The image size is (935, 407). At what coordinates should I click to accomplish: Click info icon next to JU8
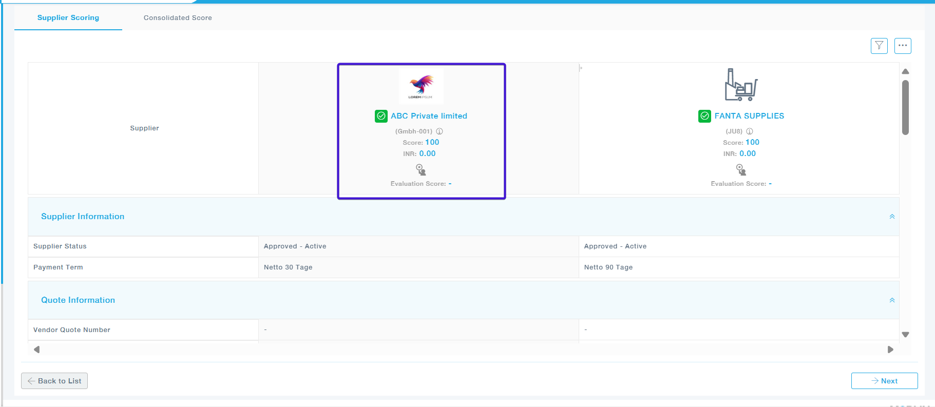tap(750, 131)
